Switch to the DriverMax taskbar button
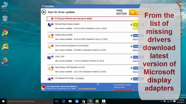Screen dimensions: 186x104 [90, 101]
